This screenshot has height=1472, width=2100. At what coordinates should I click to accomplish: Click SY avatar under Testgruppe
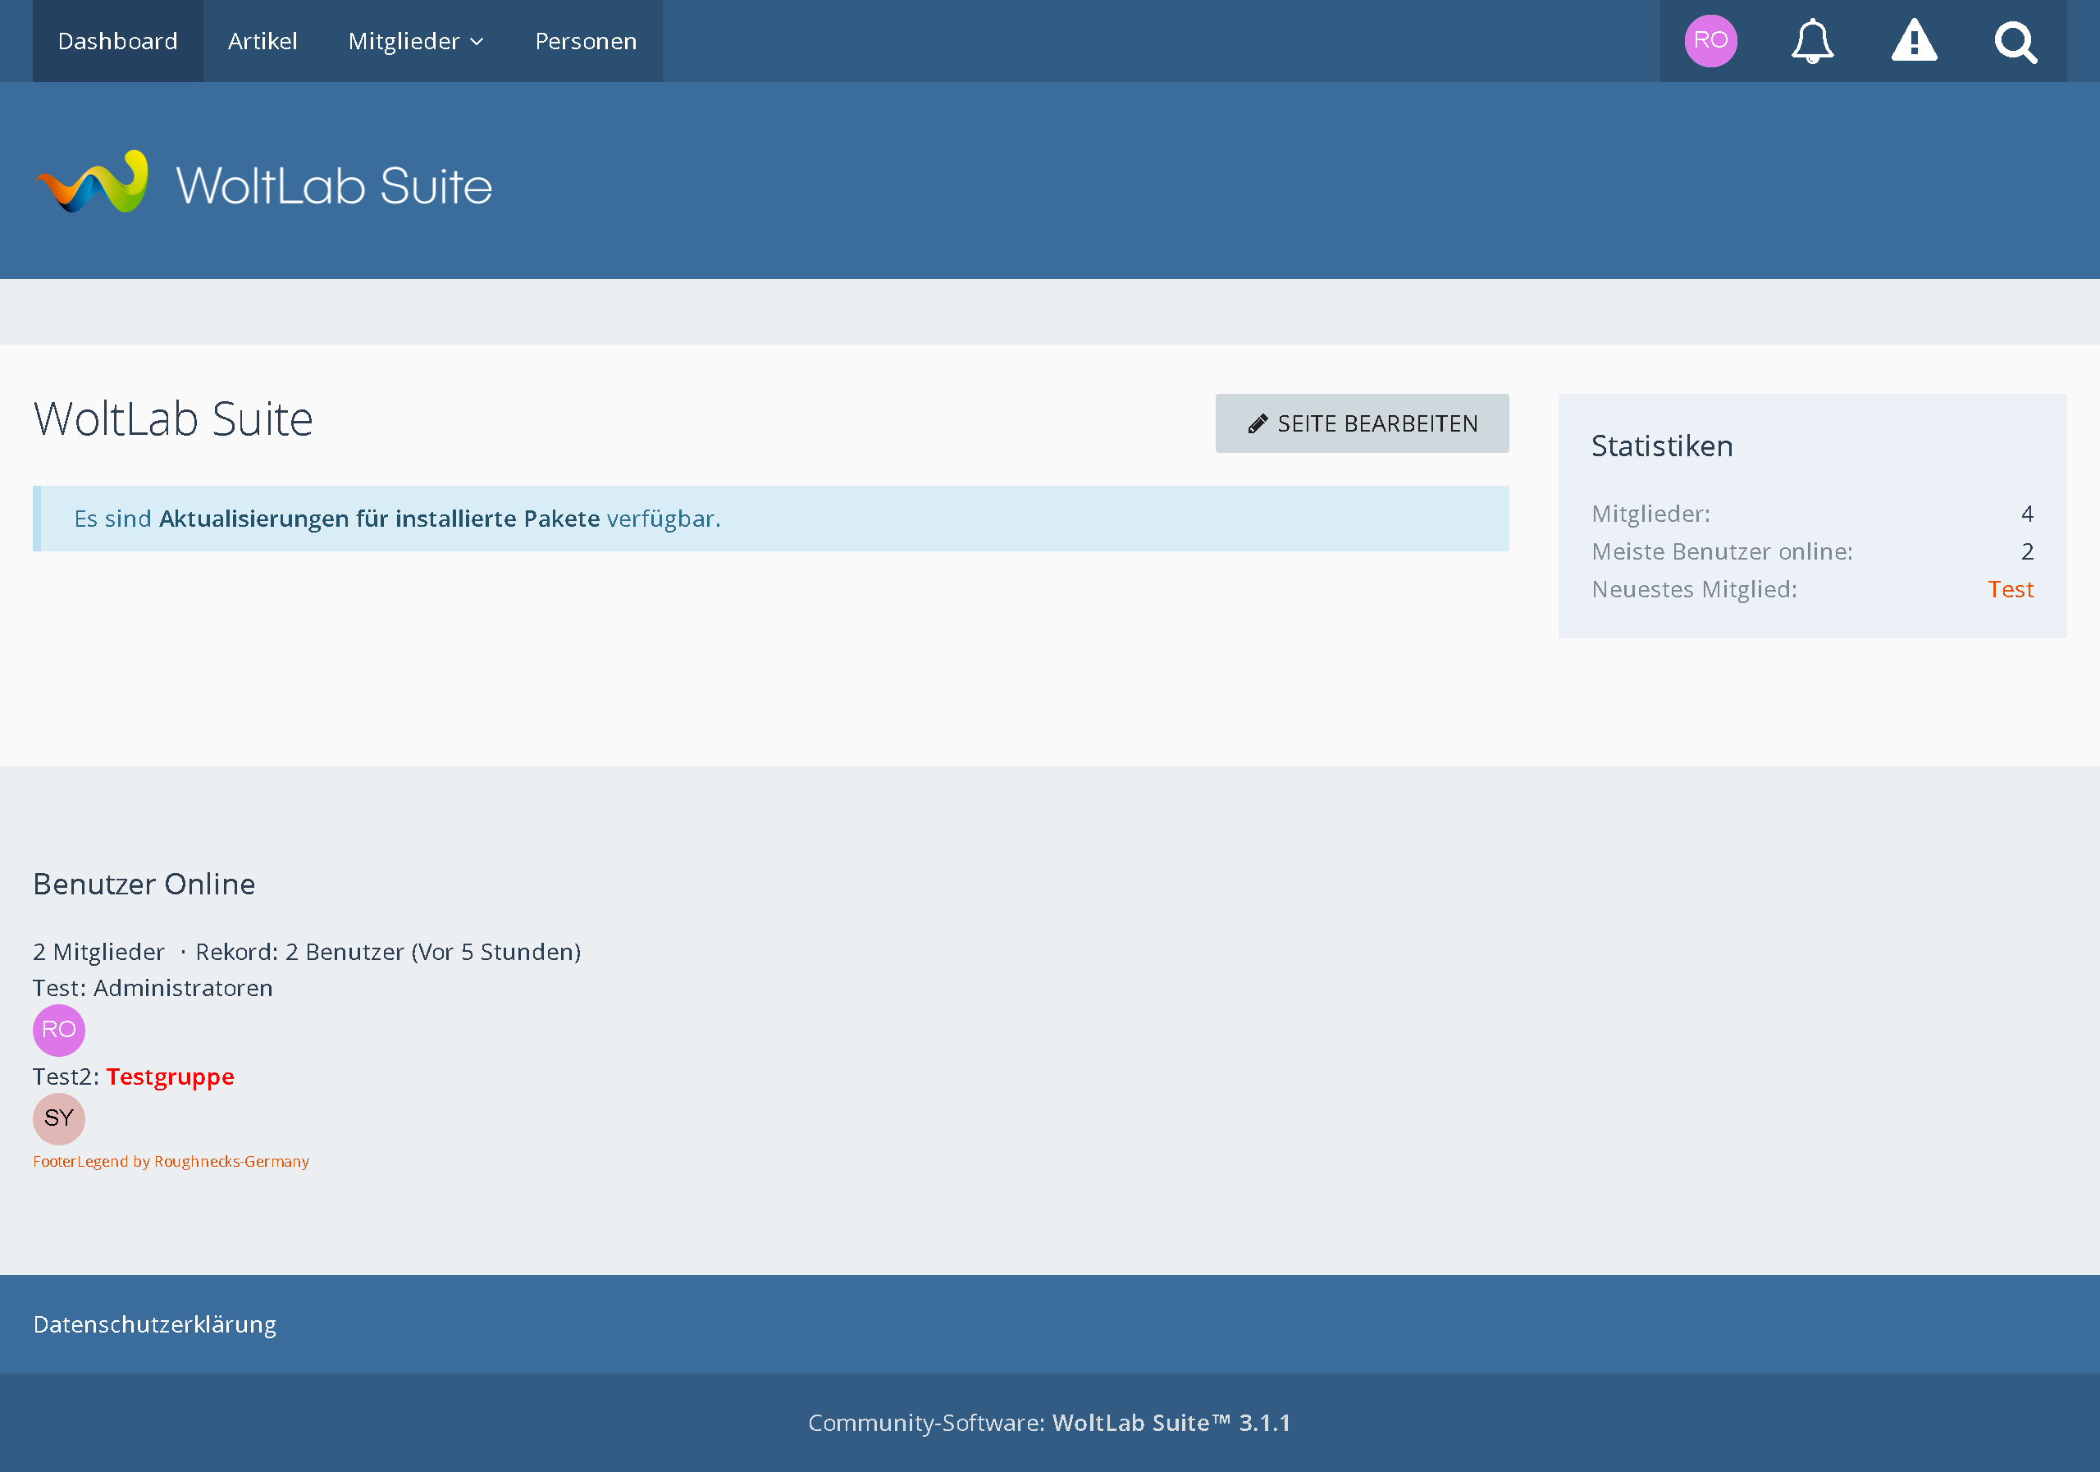58,1119
